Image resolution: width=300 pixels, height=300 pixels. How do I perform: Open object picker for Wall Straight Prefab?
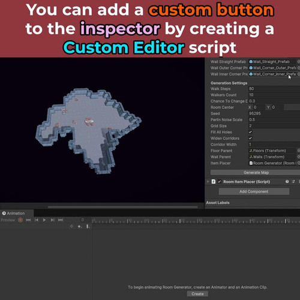point(298,62)
